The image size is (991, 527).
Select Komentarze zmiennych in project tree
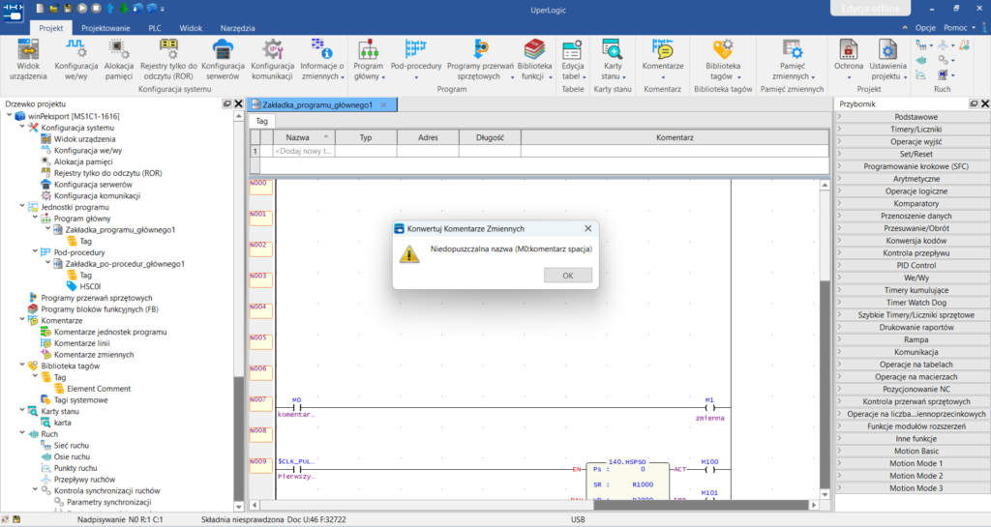click(x=94, y=354)
